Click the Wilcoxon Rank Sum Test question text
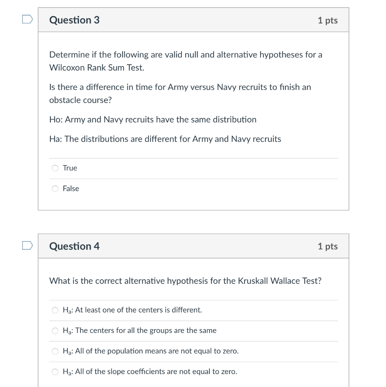The image size is (386, 387). click(185, 61)
